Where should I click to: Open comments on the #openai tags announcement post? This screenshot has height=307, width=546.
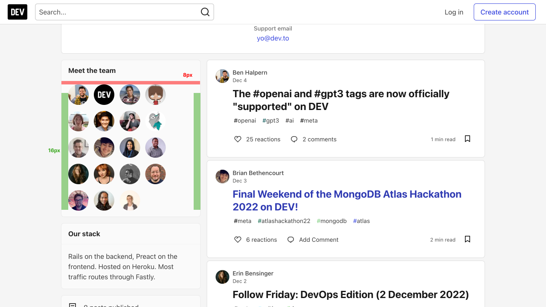coord(314,139)
